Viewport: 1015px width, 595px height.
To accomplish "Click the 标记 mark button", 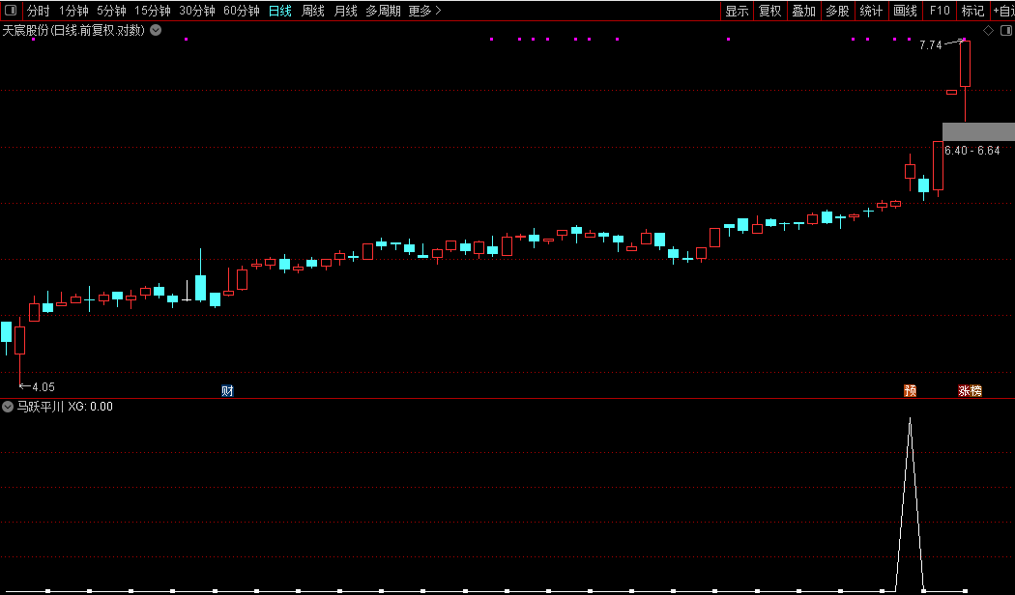I will coord(972,11).
